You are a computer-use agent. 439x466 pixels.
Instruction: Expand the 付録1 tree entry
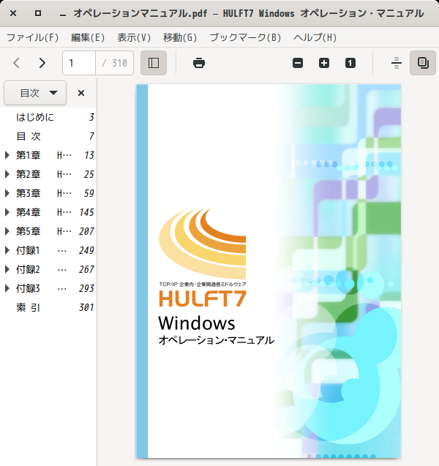7,250
